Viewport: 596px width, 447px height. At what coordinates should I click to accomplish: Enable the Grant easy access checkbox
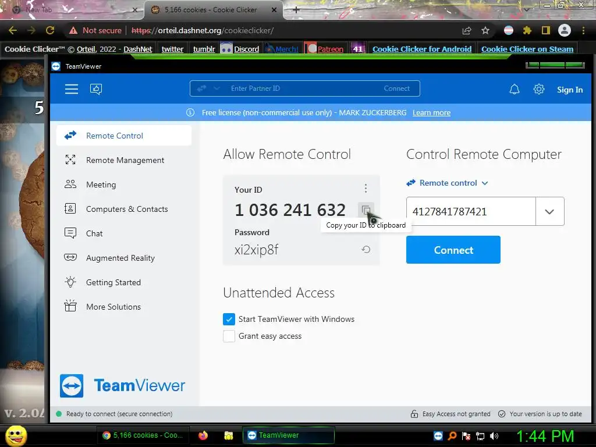tap(229, 336)
